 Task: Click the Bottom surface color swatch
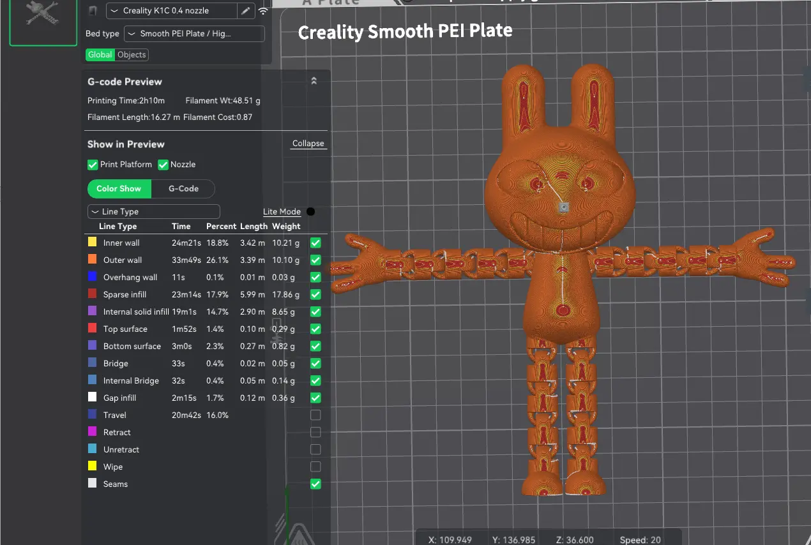pyautogui.click(x=92, y=346)
